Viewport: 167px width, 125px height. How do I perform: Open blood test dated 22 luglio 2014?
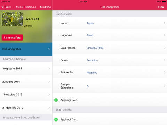coord(26,82)
